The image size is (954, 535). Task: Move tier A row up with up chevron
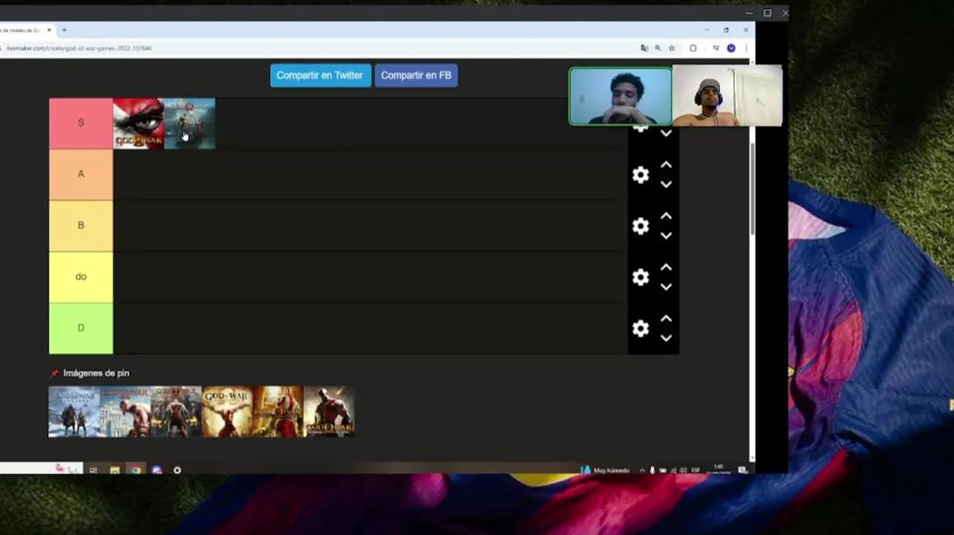[x=666, y=165]
